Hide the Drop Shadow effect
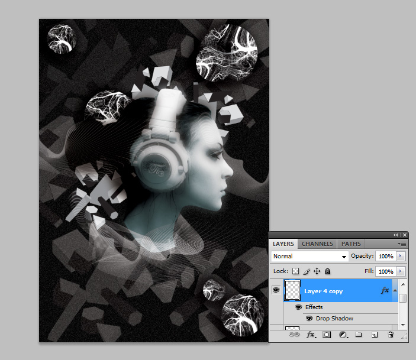The height and width of the screenshot is (360, 416). click(x=309, y=319)
